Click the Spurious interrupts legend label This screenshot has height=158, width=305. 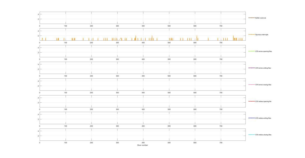(x=262, y=35)
